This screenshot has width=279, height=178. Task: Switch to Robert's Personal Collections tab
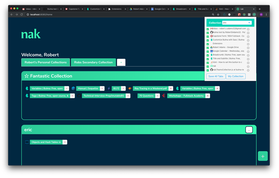point(46,62)
